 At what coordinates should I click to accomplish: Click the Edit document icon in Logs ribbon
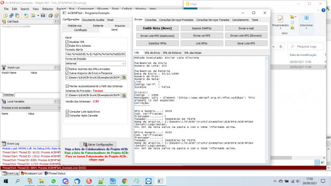click(x=292, y=22)
